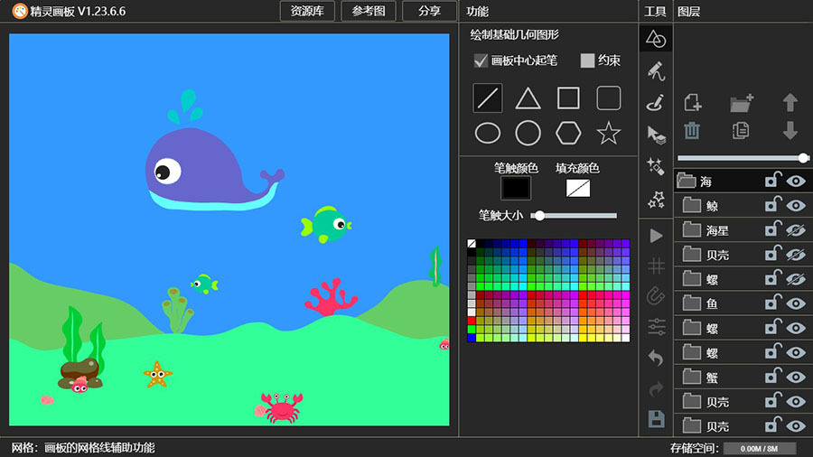Uncheck the 画板中心起笔 checkbox
The height and width of the screenshot is (457, 813).
(x=481, y=61)
